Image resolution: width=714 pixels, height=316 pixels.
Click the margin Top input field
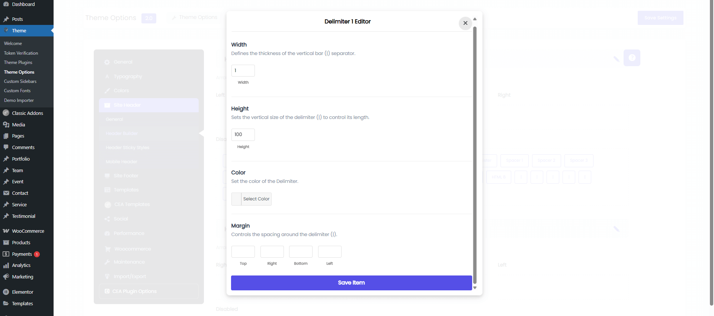point(243,252)
